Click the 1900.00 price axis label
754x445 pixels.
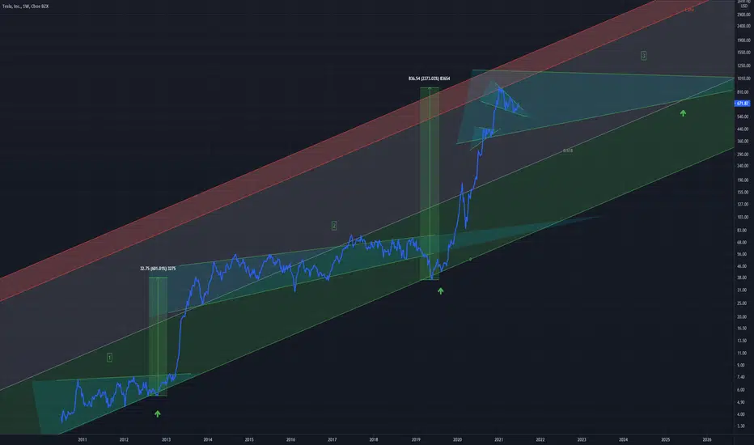(744, 40)
